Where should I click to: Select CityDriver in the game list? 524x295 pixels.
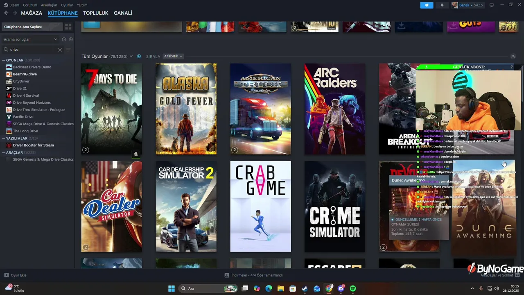(x=21, y=81)
